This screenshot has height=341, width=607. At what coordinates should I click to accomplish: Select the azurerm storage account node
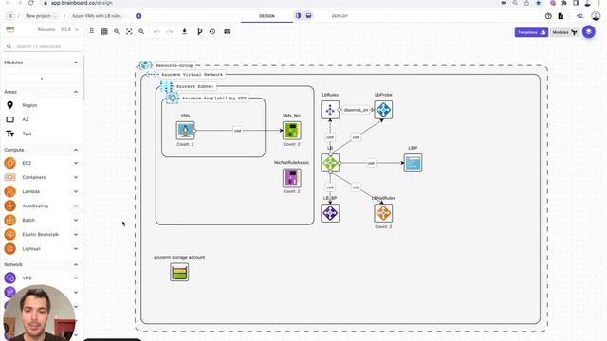click(179, 272)
